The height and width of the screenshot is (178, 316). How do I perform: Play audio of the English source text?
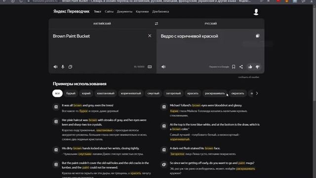55,67
